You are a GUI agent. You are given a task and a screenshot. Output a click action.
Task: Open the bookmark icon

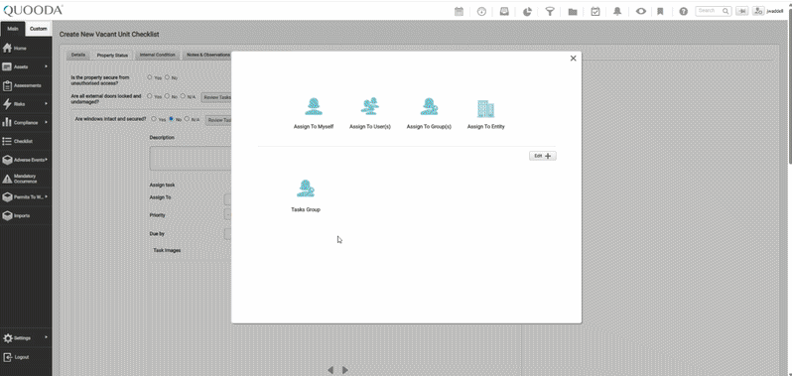coord(660,11)
